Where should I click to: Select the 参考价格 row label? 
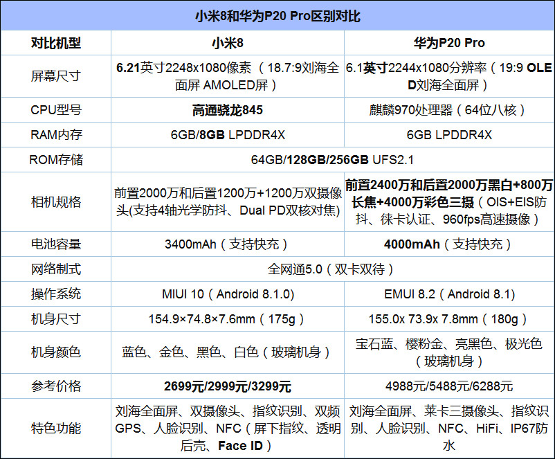(56, 386)
